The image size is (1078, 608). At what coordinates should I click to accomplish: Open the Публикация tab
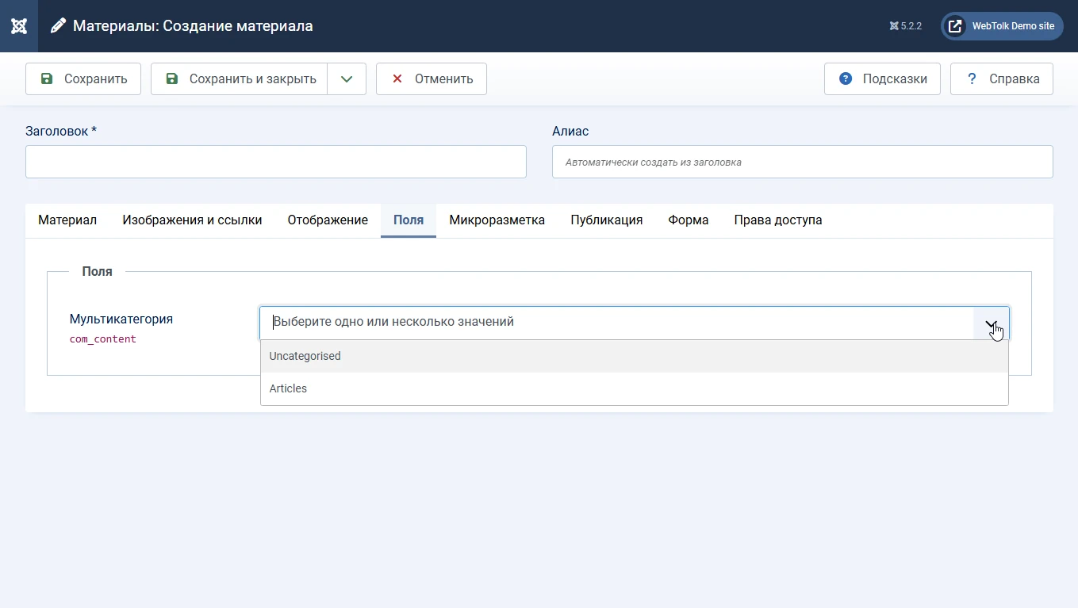point(606,220)
